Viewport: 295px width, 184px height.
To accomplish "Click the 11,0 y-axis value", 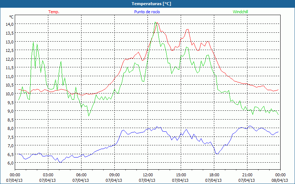I will coord(10,76).
